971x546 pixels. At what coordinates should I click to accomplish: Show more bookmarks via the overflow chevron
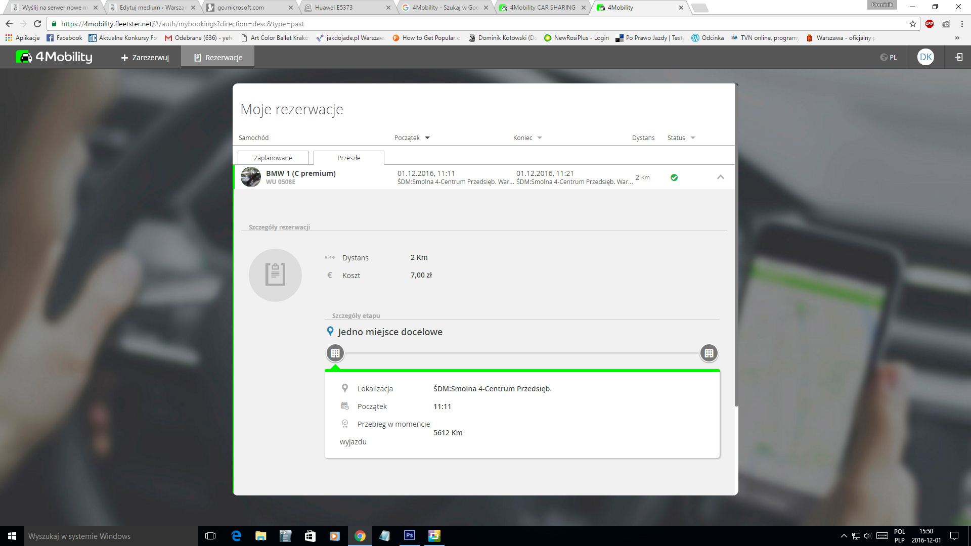coord(957,38)
